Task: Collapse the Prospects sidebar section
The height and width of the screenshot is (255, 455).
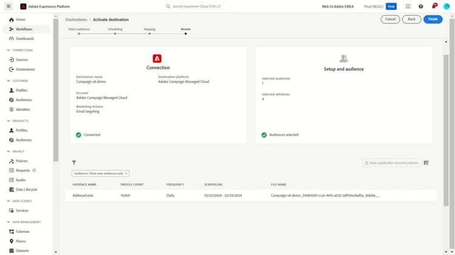Action: 8,121
